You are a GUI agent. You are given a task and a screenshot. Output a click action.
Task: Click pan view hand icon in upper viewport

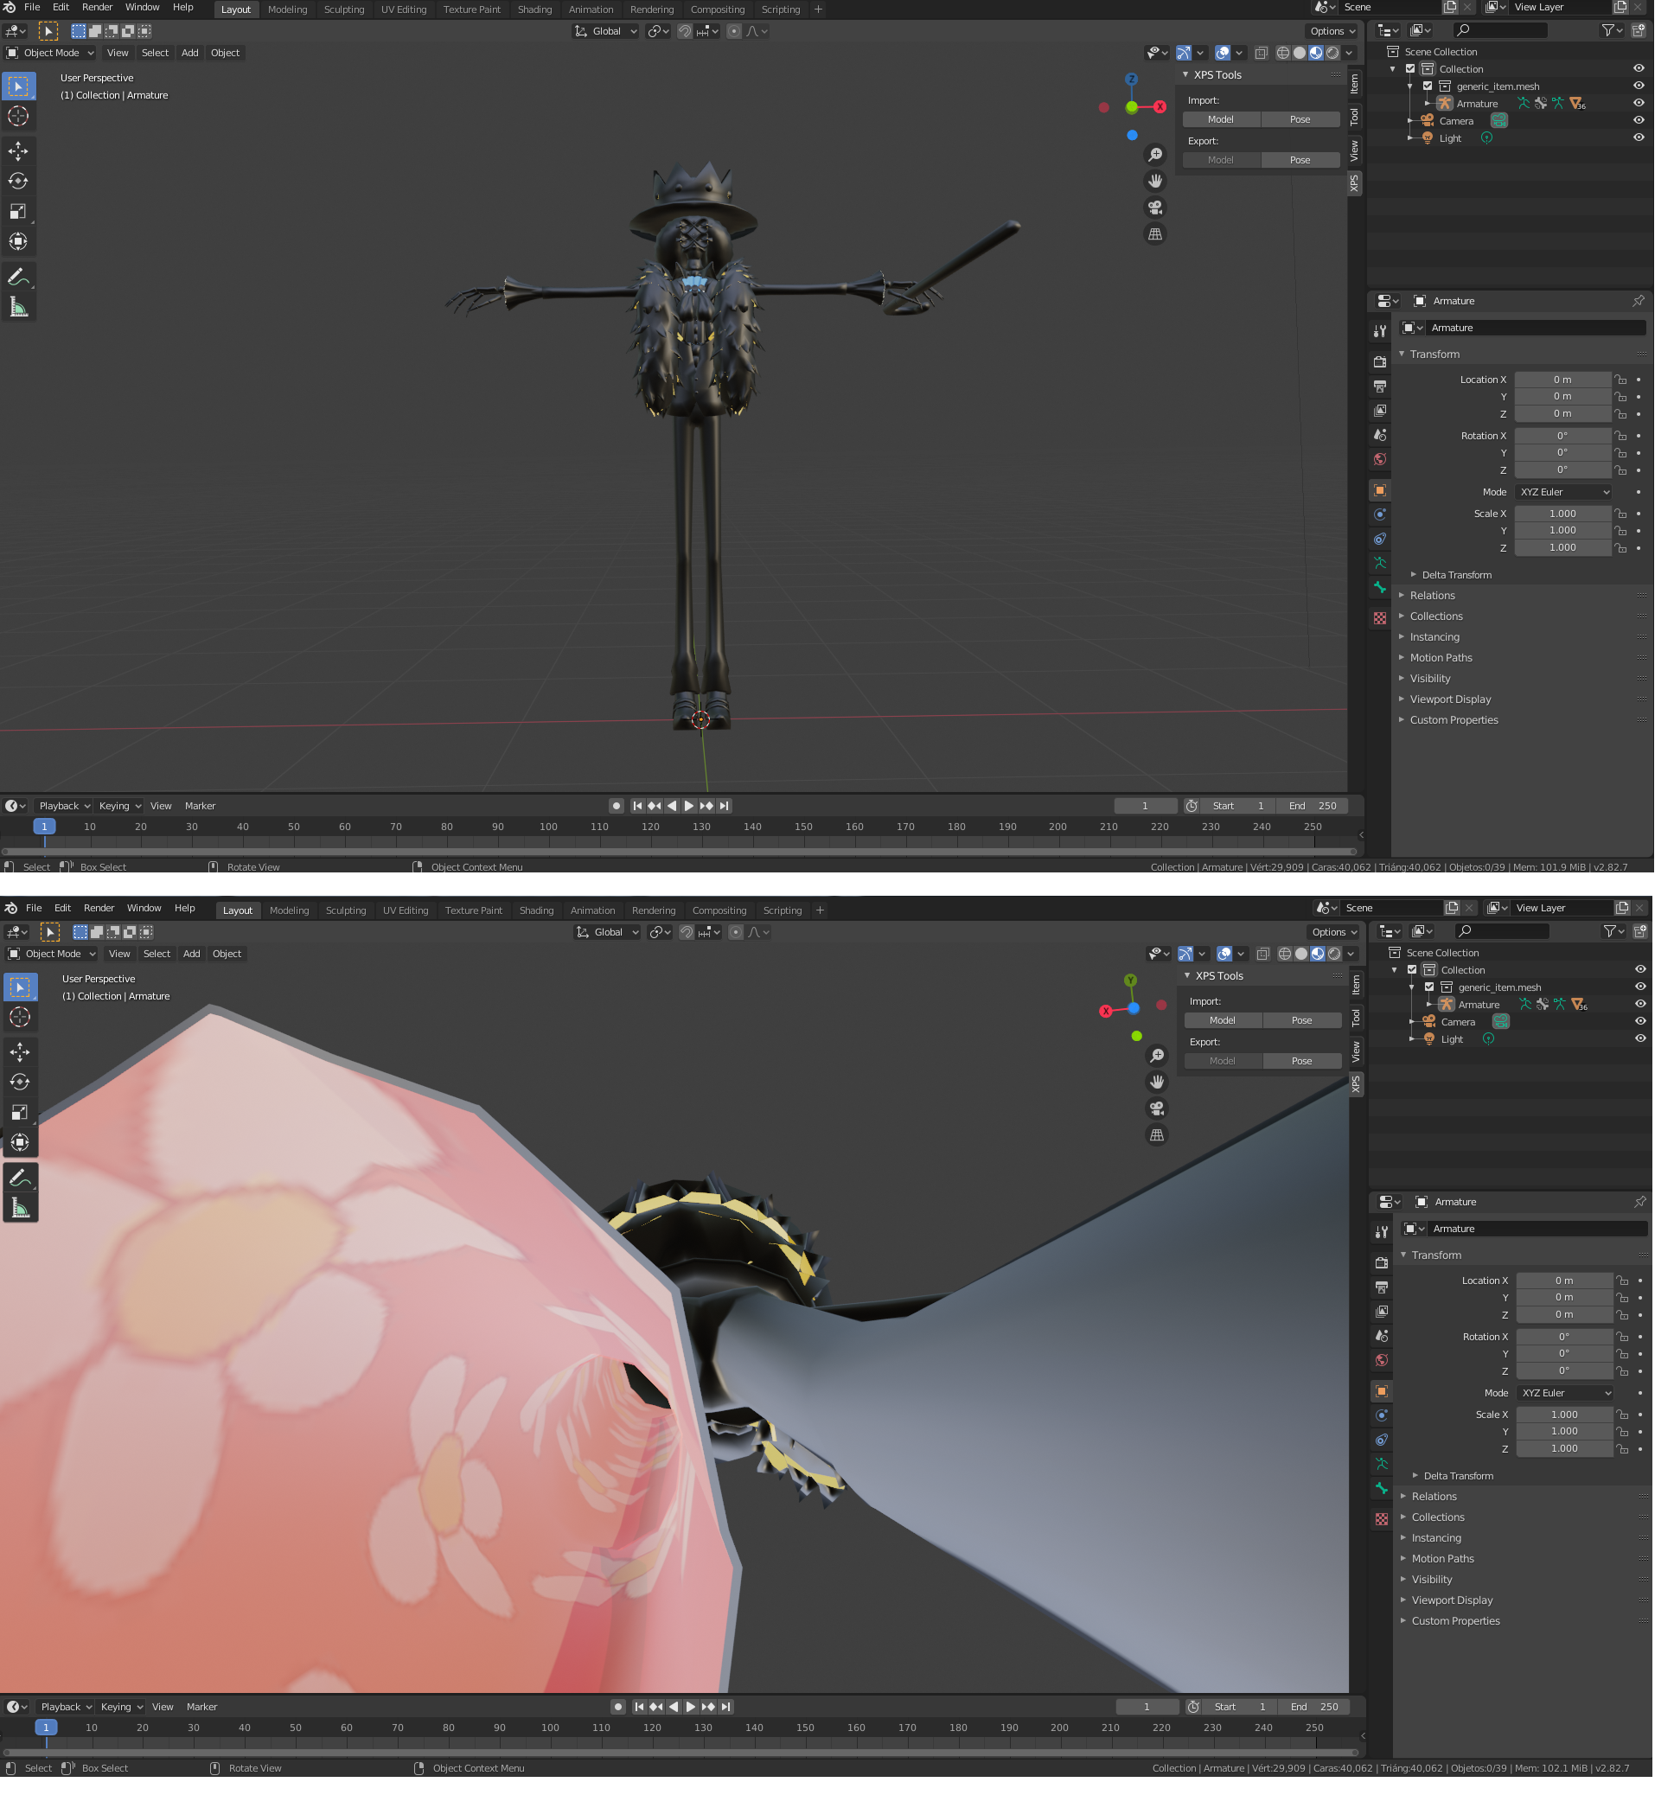point(1155,182)
